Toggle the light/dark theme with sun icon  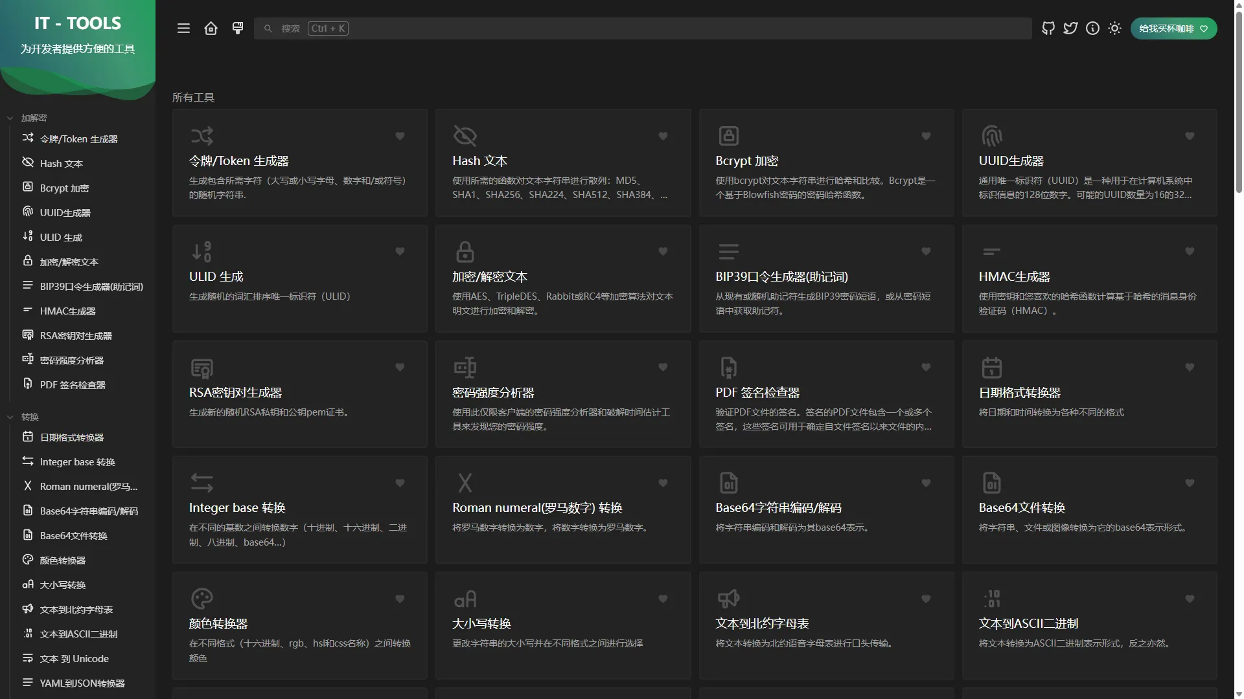tap(1115, 28)
